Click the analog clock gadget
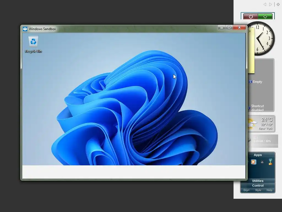The height and width of the screenshot is (212, 282). coord(261,38)
